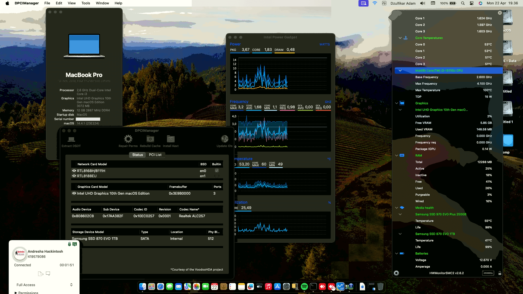Image resolution: width=523 pixels, height=294 pixels.
Task: Select the Status tab in DPCIManager
Action: (138, 155)
